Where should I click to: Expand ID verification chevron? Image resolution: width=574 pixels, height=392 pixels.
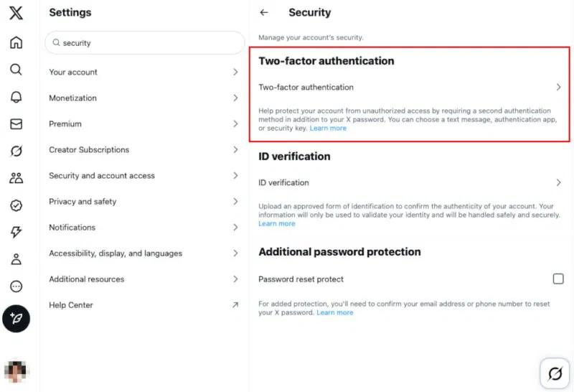(558, 182)
